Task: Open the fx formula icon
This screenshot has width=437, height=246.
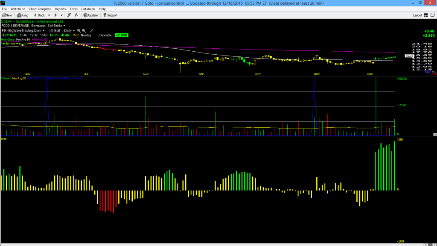Action: tap(76, 15)
